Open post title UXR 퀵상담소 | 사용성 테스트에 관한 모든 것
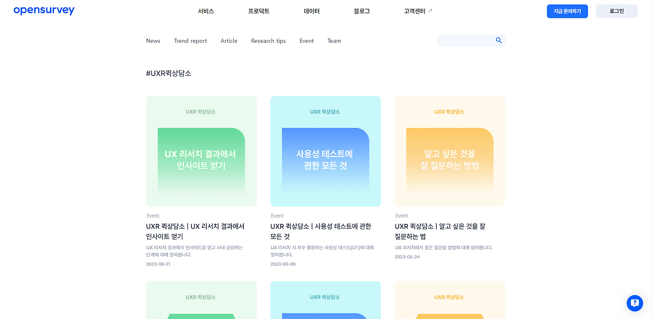The image size is (652, 319). click(321, 231)
